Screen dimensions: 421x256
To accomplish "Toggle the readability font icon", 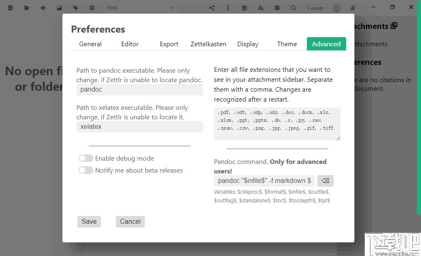I will (261, 8).
